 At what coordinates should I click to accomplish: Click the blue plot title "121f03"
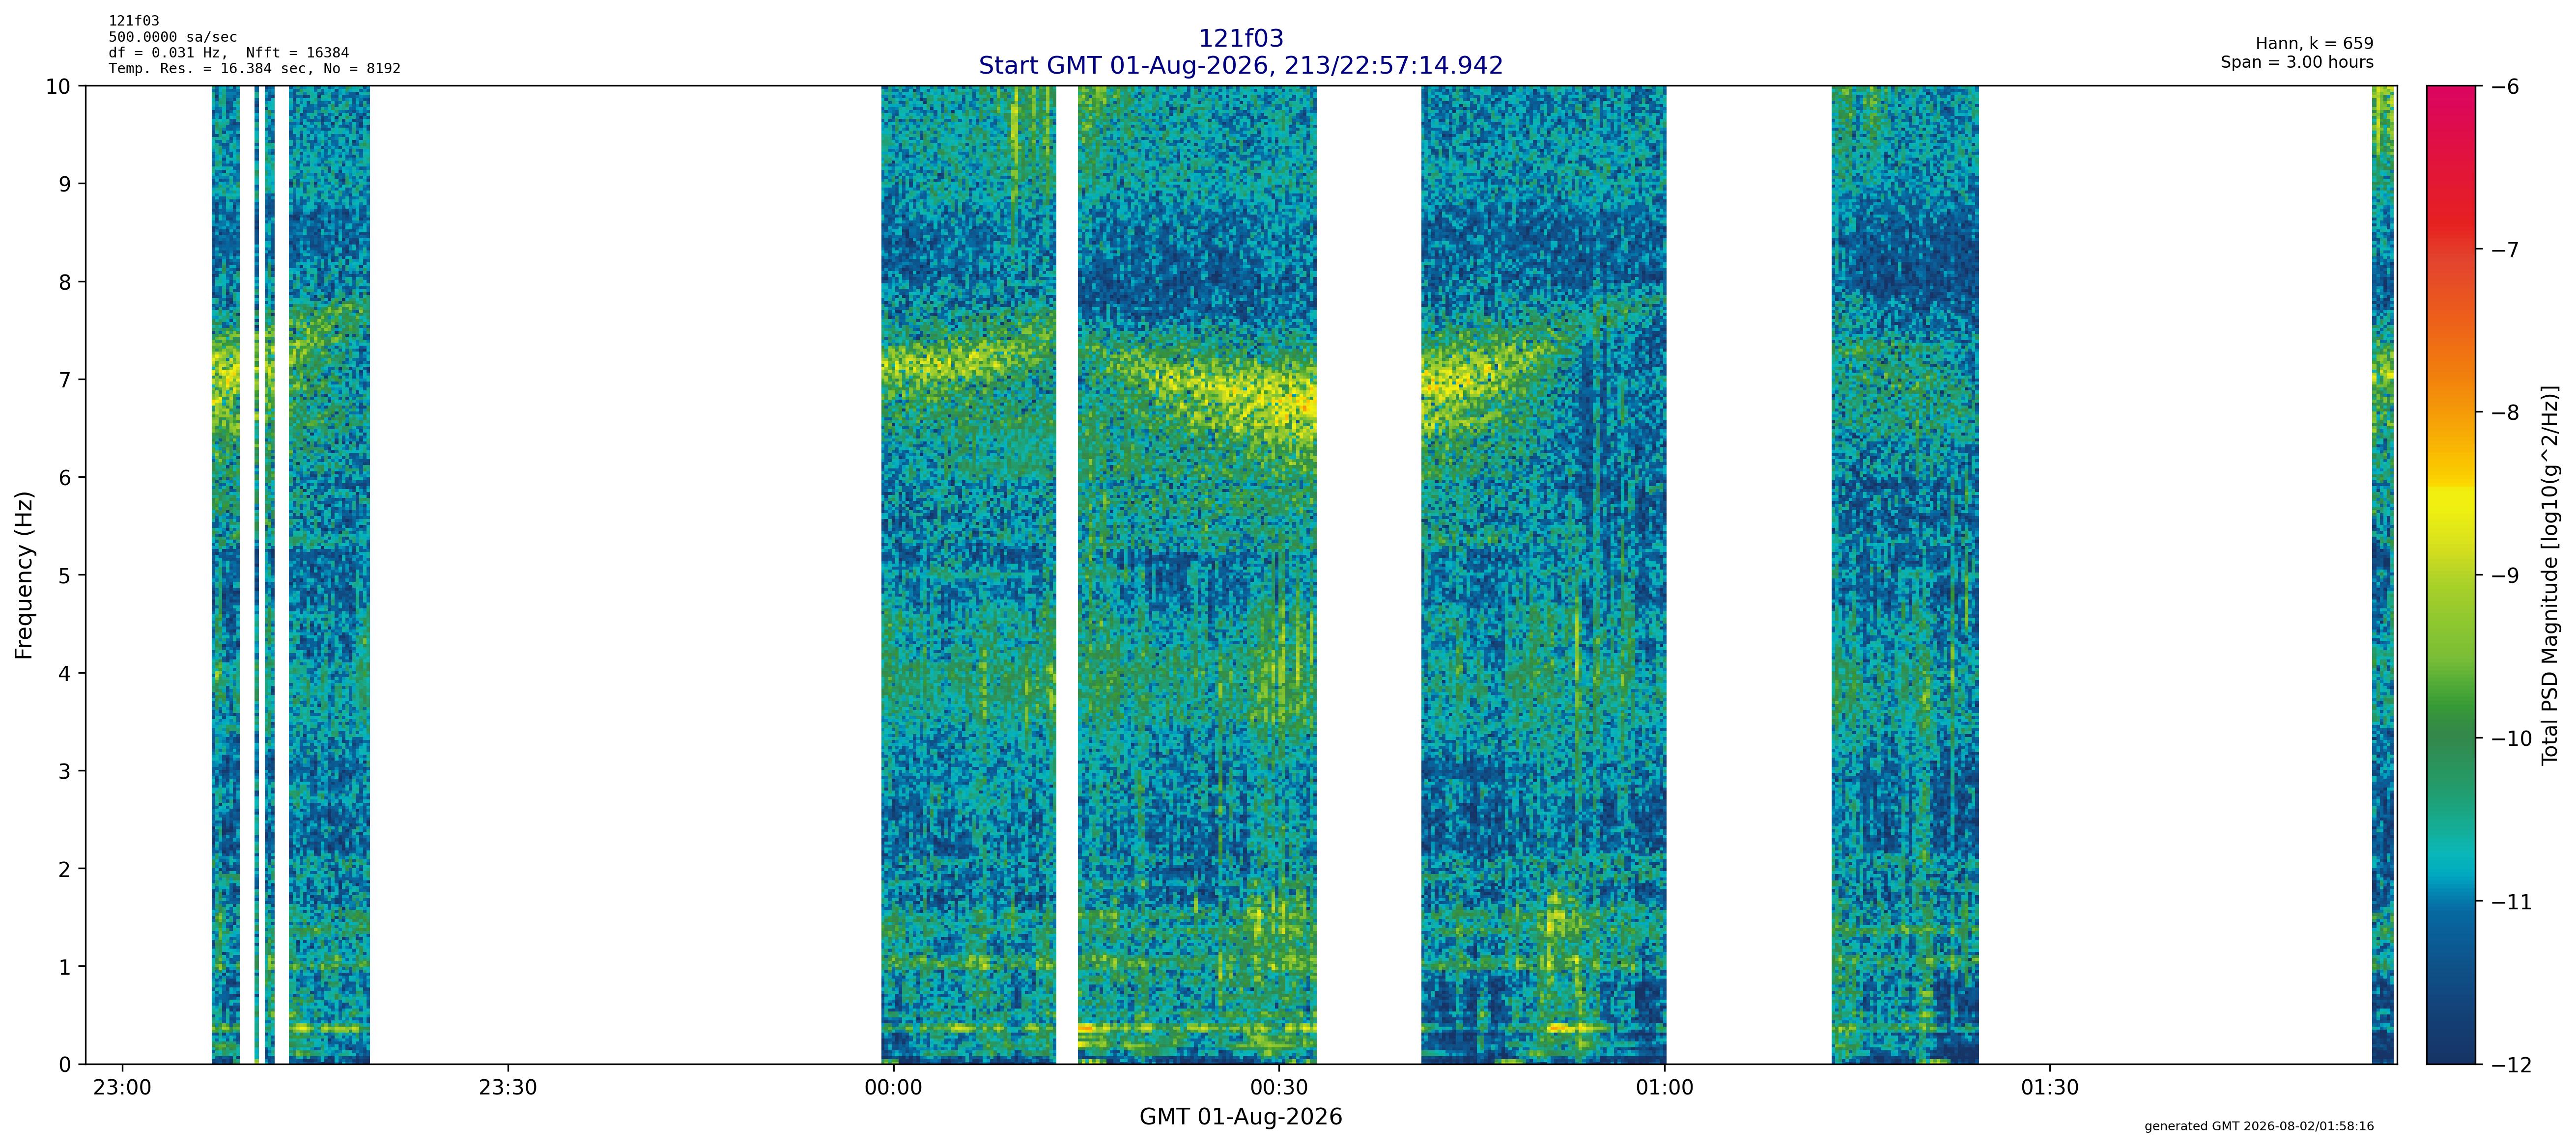coord(1240,39)
